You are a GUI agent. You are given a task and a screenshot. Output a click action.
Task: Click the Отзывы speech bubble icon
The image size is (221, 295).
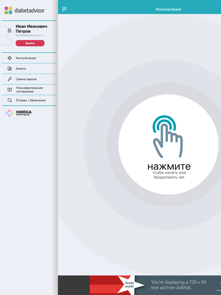pos(10,100)
